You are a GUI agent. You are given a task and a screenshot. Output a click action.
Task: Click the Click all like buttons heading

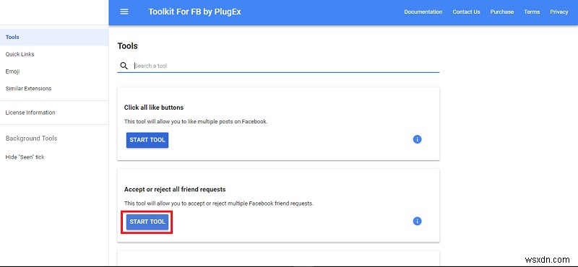click(154, 108)
